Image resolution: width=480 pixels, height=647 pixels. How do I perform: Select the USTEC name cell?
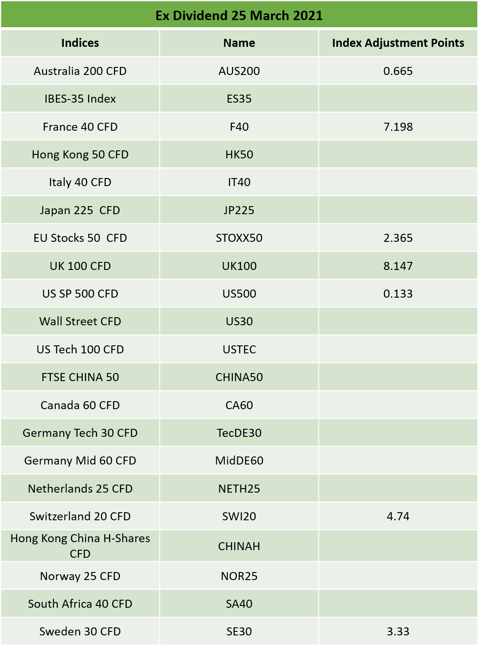tap(239, 349)
